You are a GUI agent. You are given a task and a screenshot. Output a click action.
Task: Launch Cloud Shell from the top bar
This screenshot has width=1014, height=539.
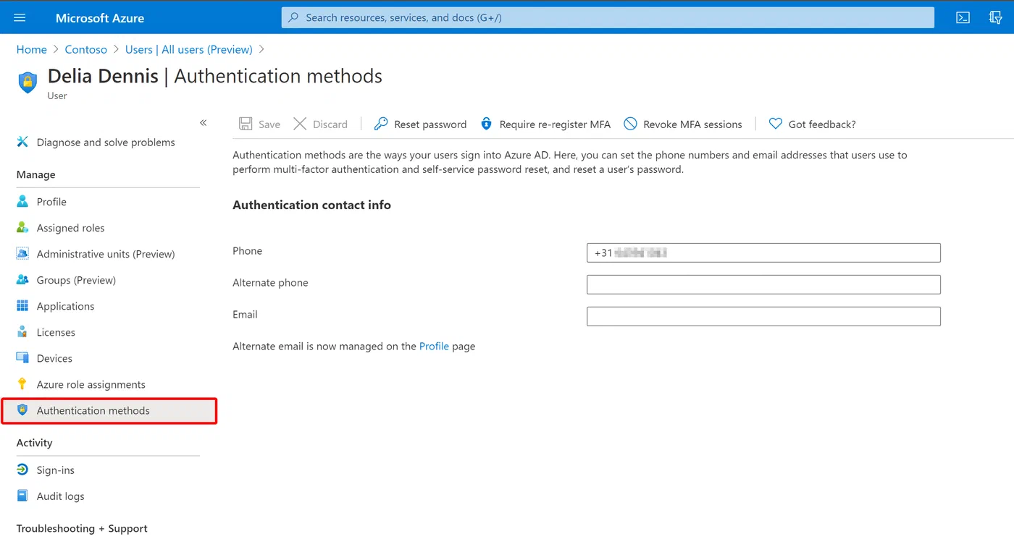(963, 17)
